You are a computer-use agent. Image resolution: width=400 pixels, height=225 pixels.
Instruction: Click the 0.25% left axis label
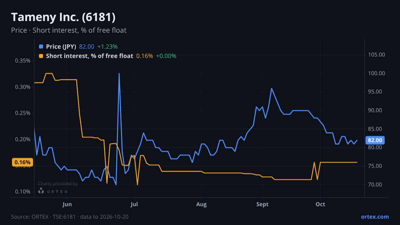click(23, 113)
